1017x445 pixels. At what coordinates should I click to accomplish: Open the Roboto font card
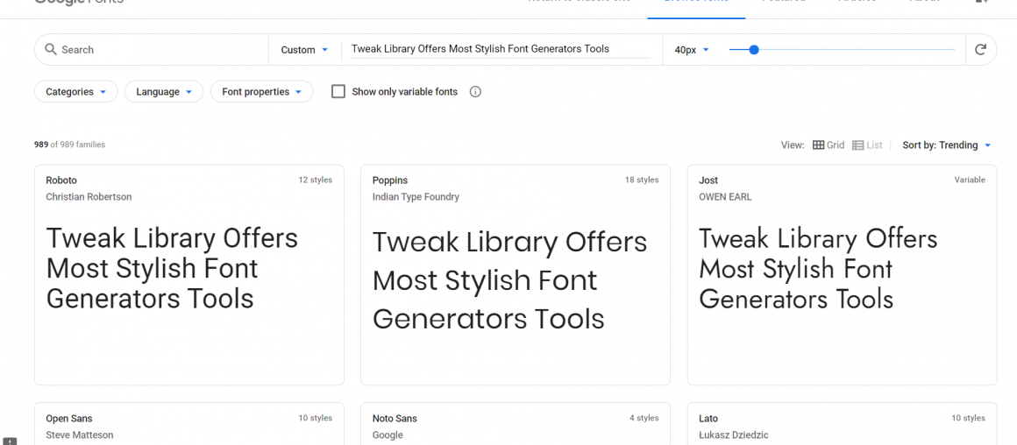(188, 275)
